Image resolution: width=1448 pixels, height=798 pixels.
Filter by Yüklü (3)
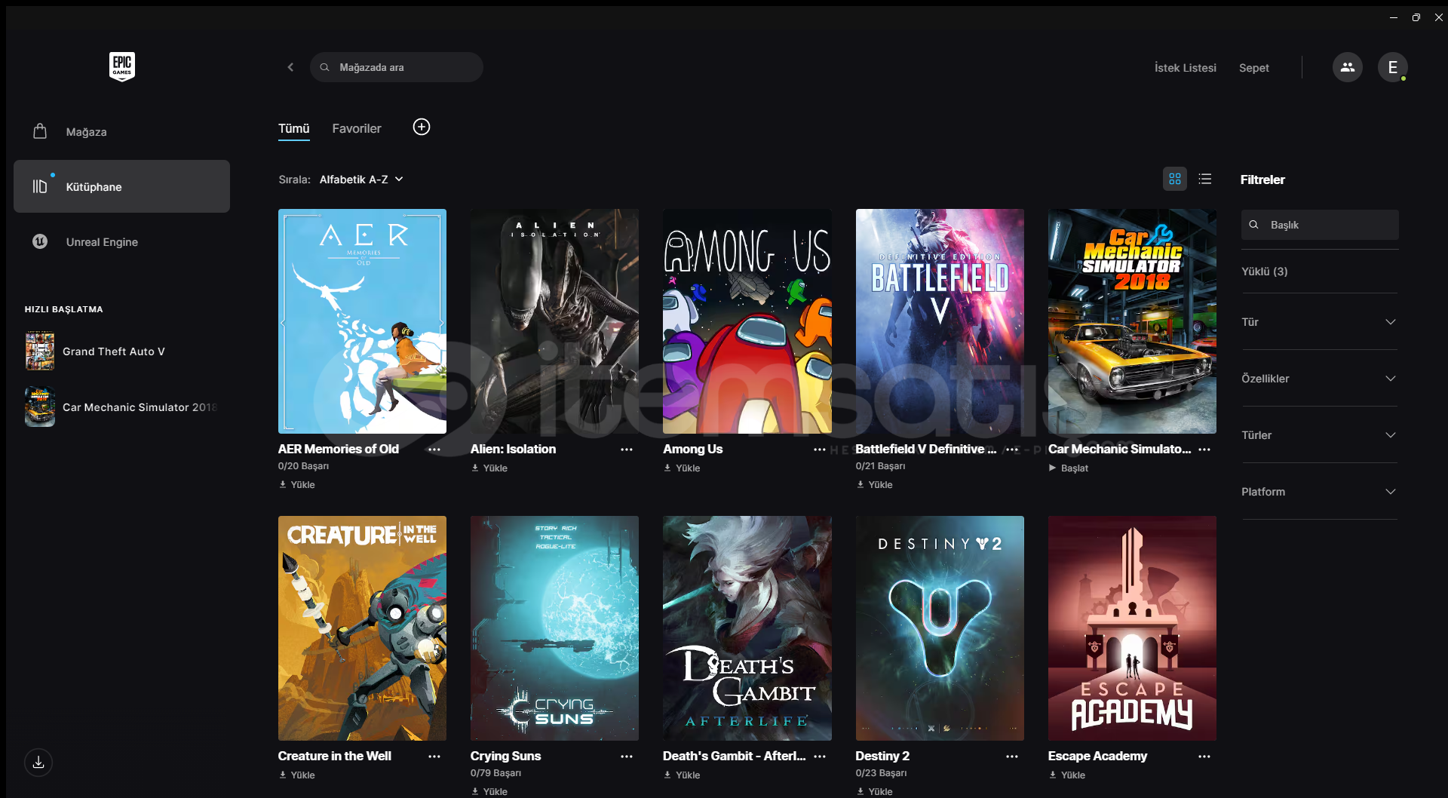point(1264,272)
